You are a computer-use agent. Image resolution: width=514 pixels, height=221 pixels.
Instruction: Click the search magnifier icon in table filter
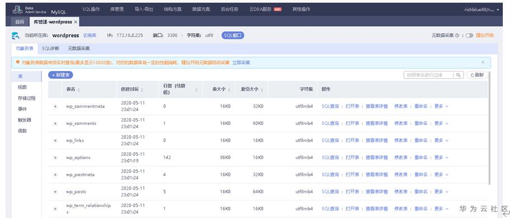pos(459,75)
